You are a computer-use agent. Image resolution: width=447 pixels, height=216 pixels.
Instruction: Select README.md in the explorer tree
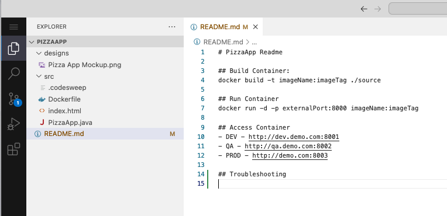point(105,134)
